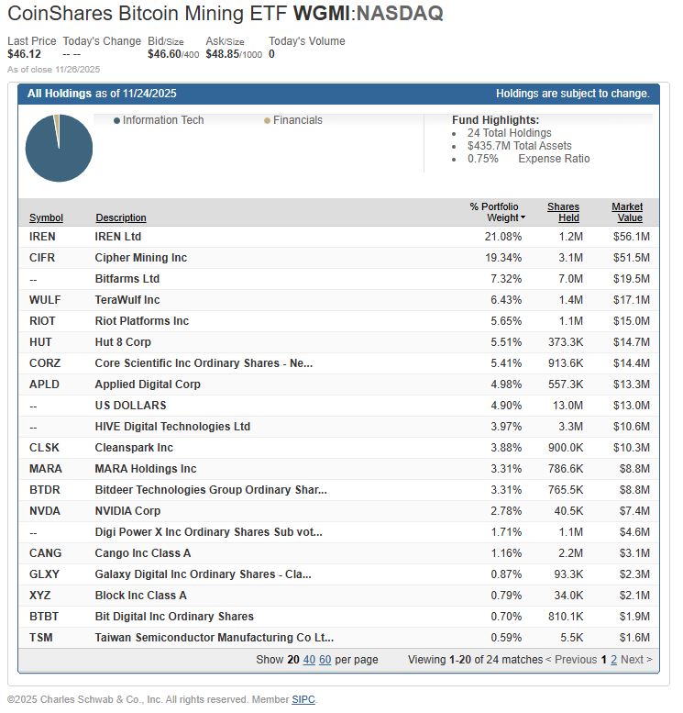Click the All Holdings header tab
The width and height of the screenshot is (683, 713).
point(60,94)
